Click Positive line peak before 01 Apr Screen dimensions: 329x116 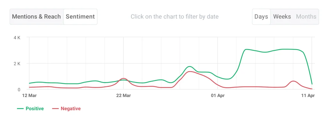(189, 67)
